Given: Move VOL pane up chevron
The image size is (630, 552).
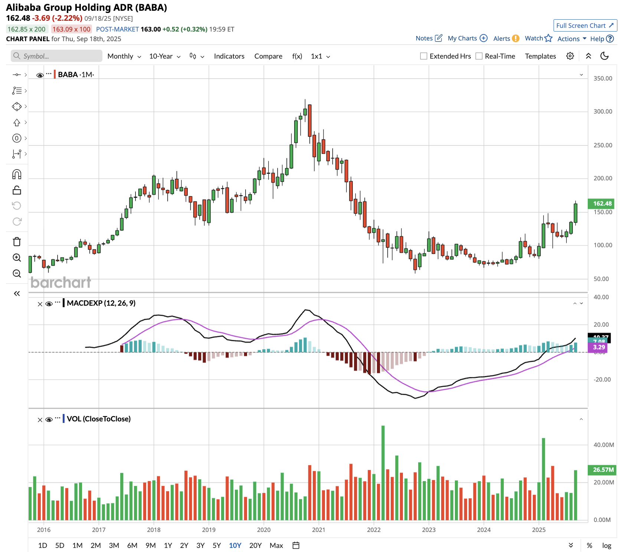Looking at the screenshot, I should [x=581, y=419].
